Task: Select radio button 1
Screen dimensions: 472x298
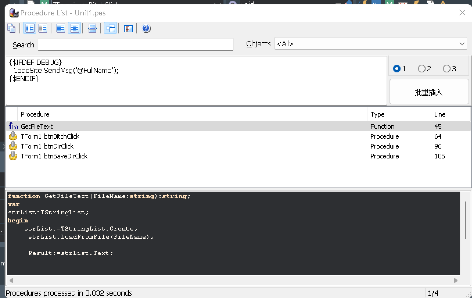Action: (396, 69)
